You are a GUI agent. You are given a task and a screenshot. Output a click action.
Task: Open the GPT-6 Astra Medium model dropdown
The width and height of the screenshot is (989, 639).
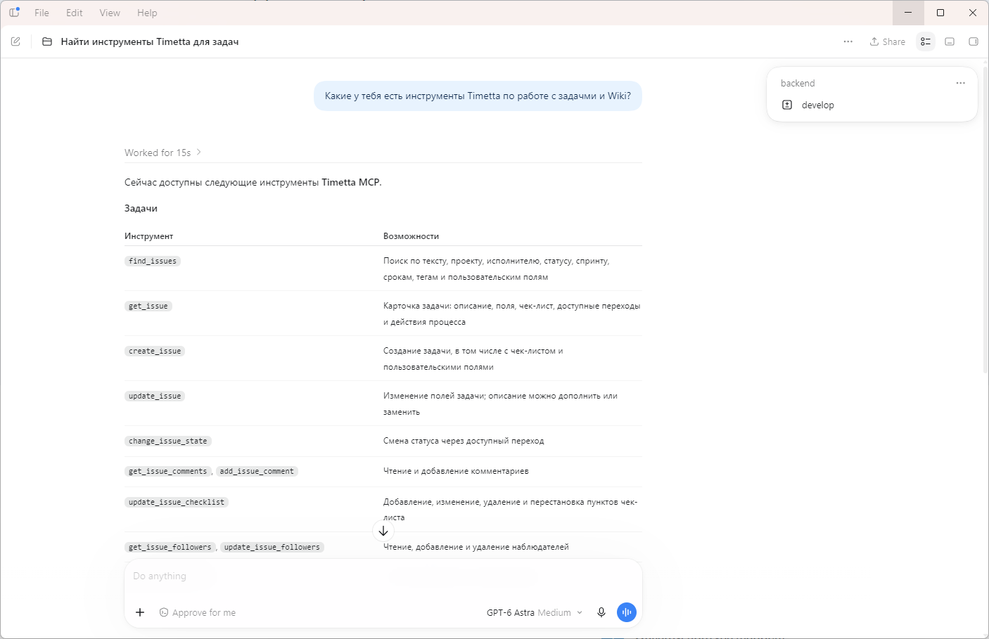tap(535, 612)
